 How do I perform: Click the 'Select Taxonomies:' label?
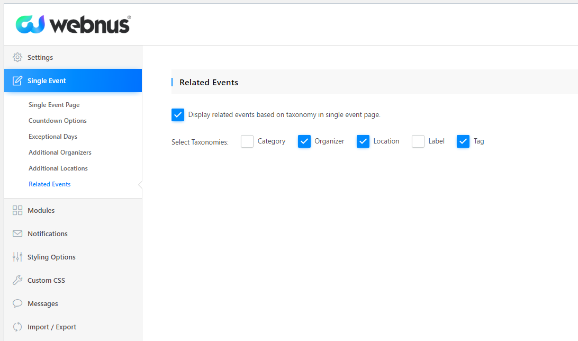pos(200,142)
